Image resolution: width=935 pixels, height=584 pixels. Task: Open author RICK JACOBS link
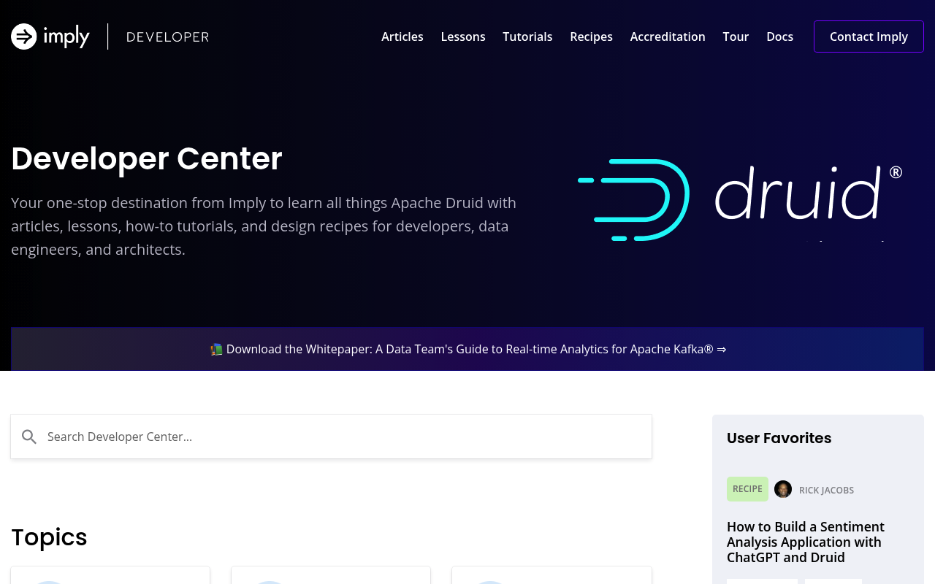826,490
